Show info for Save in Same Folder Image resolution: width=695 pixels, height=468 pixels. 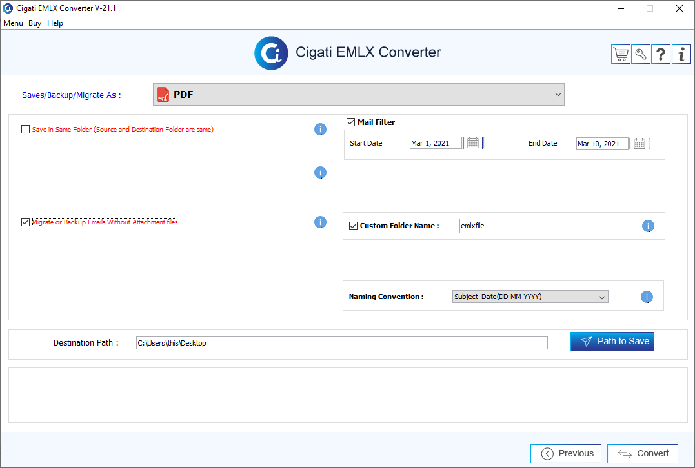pos(321,130)
